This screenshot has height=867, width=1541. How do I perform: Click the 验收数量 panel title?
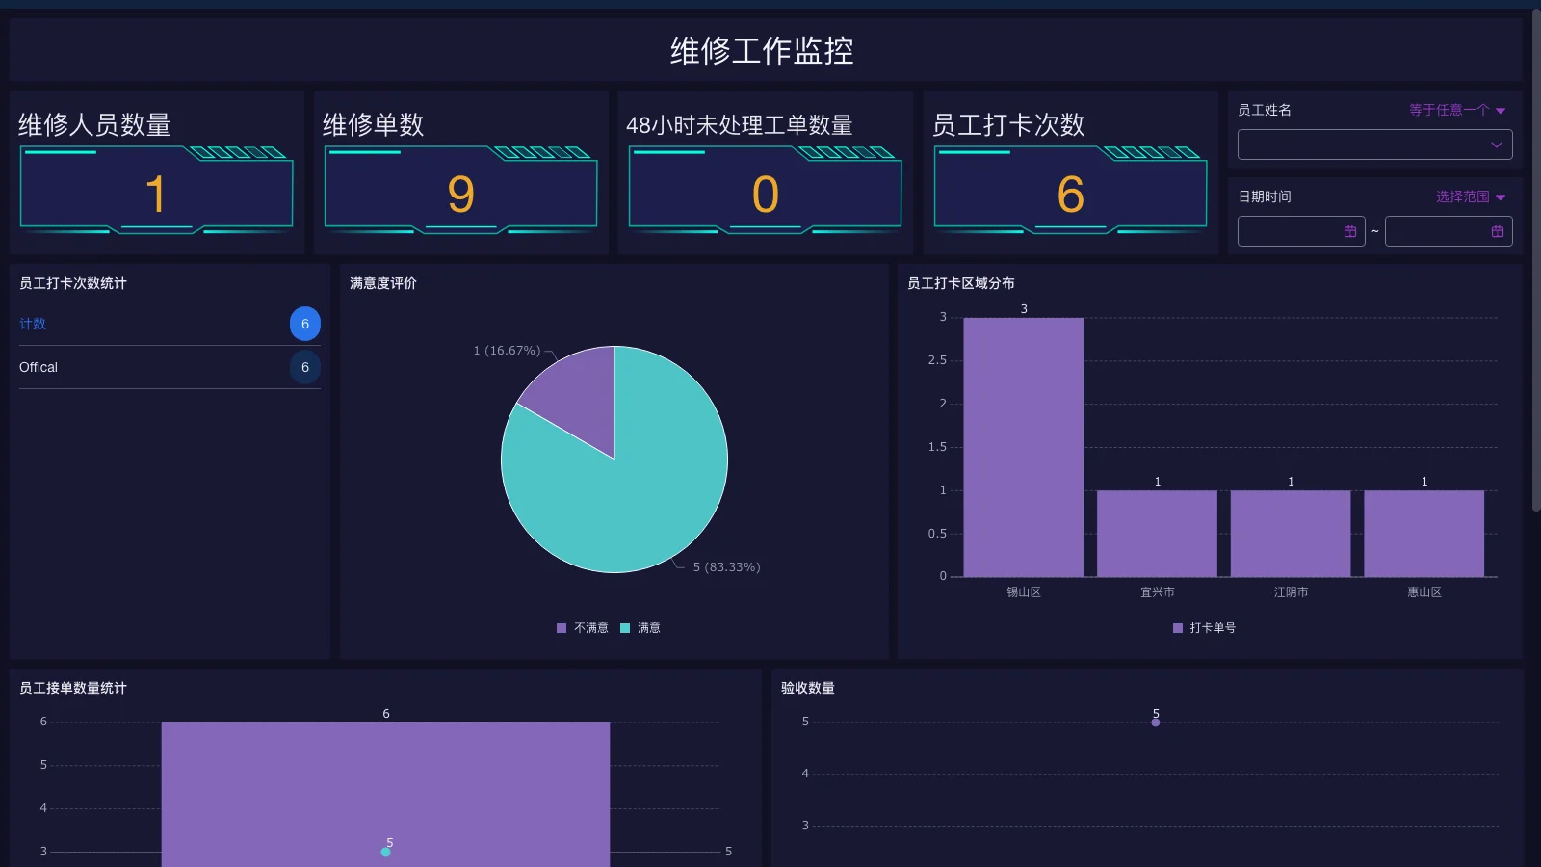pyautogui.click(x=808, y=688)
